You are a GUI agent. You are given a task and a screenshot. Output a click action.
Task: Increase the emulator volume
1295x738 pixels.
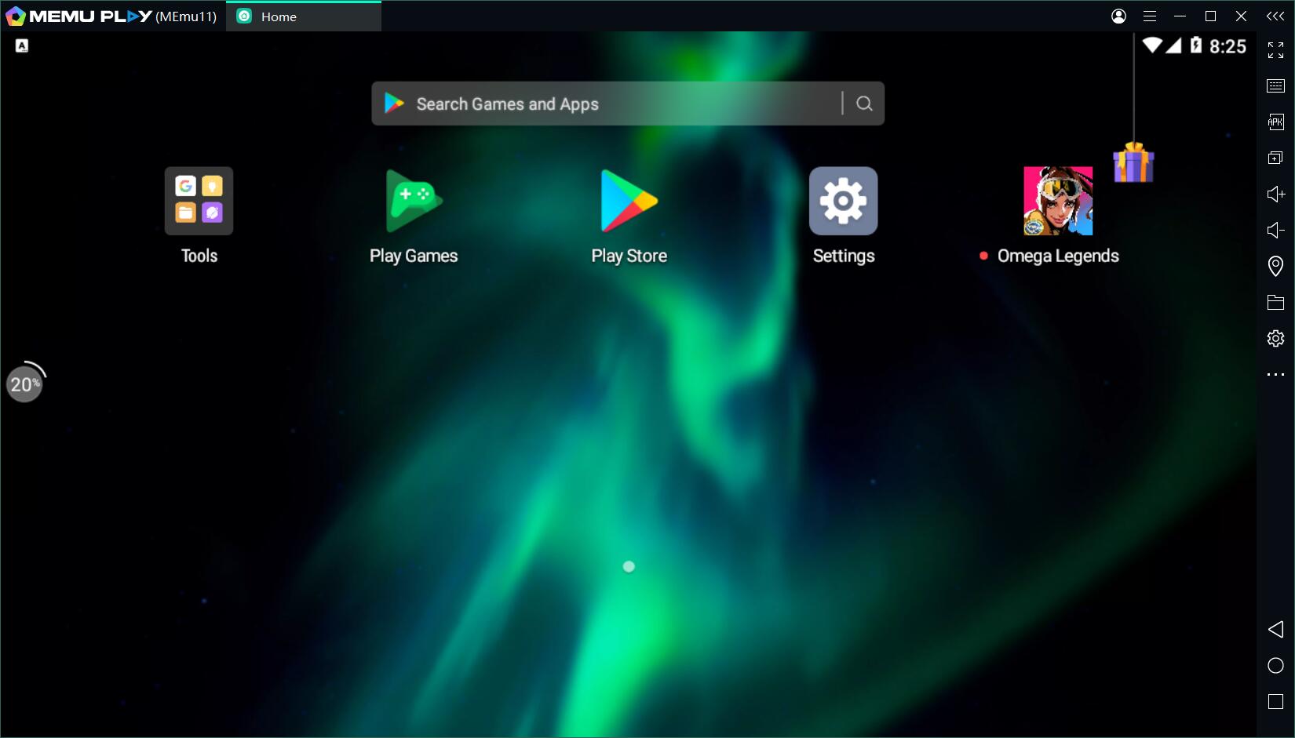[1275, 194]
